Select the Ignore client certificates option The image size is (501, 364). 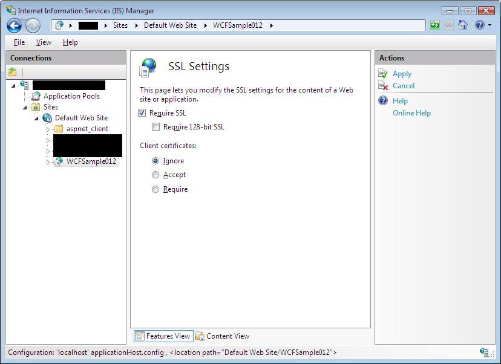[x=156, y=161]
